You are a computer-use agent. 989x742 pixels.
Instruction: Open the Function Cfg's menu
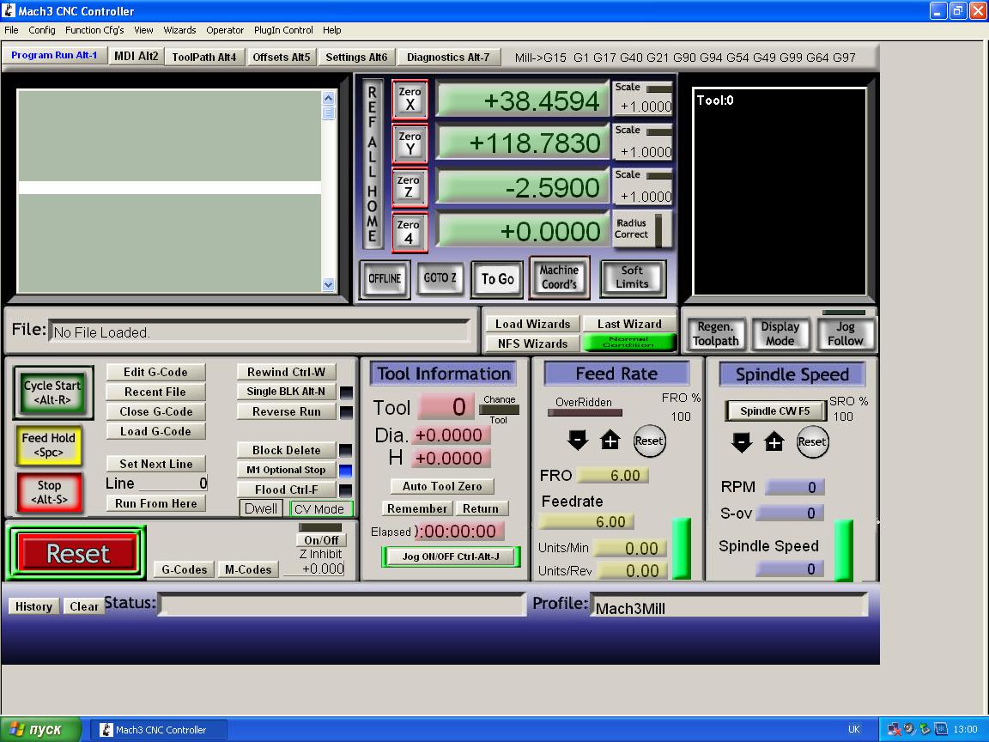point(94,30)
